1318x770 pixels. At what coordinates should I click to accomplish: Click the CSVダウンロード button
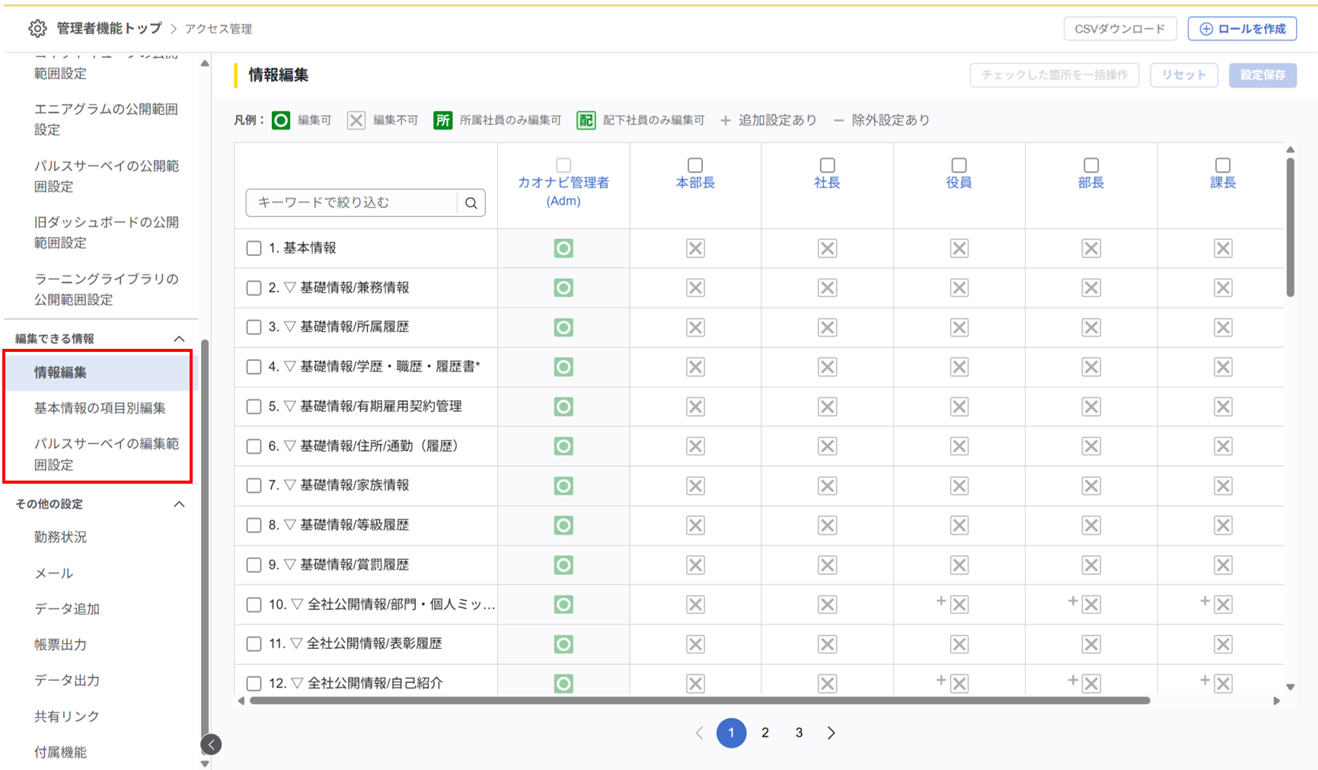point(1120,29)
